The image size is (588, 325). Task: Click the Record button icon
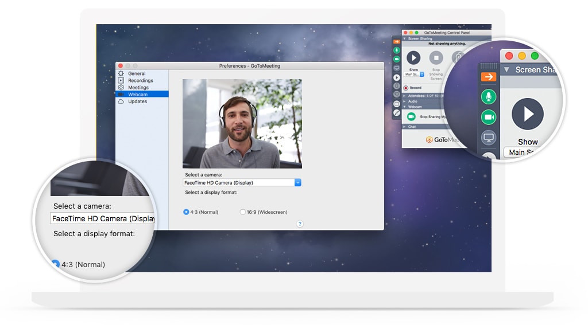(x=405, y=88)
